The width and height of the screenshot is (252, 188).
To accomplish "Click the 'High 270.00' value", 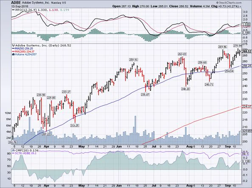I will click(140, 6).
